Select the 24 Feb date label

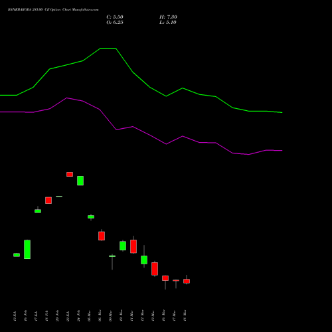(x=78, y=315)
